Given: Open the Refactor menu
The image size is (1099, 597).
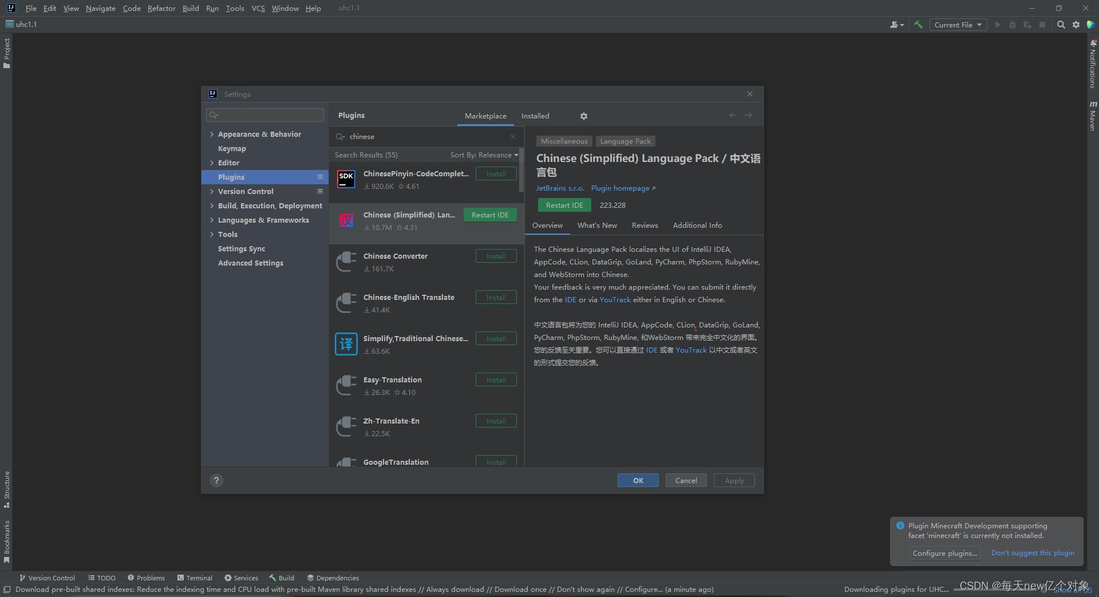Looking at the screenshot, I should 161,8.
